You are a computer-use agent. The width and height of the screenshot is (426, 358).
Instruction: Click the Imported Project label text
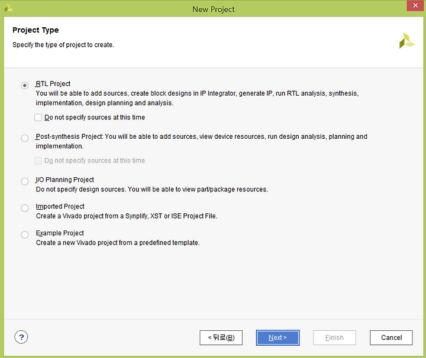pos(60,206)
